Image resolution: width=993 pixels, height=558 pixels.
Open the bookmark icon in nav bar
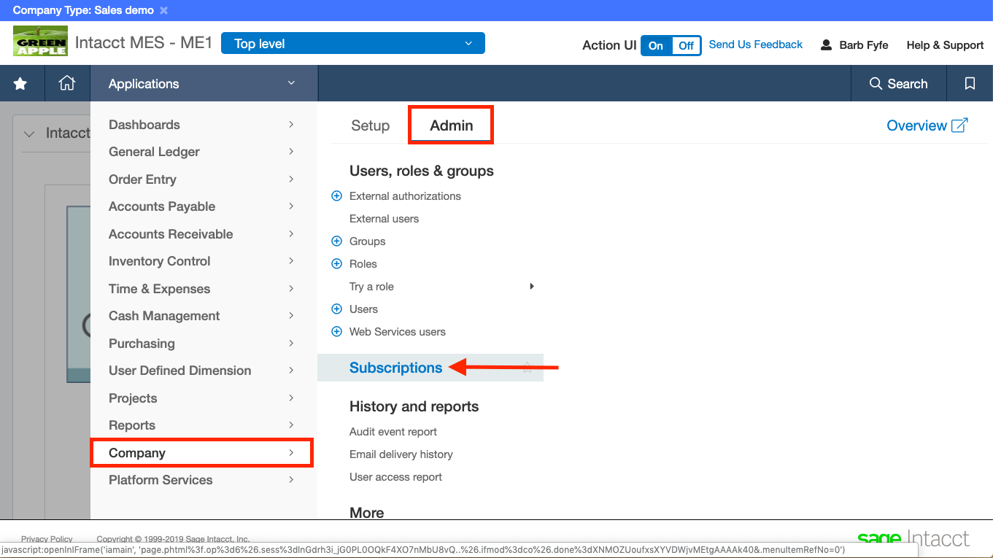coord(970,84)
